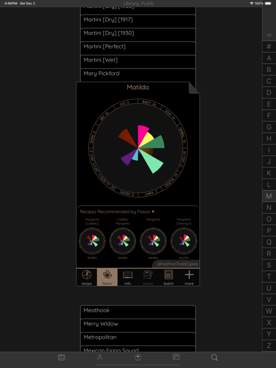Open Metropolitan recipe
Image resolution: width=276 pixels, height=368 pixels.
pos(138,339)
